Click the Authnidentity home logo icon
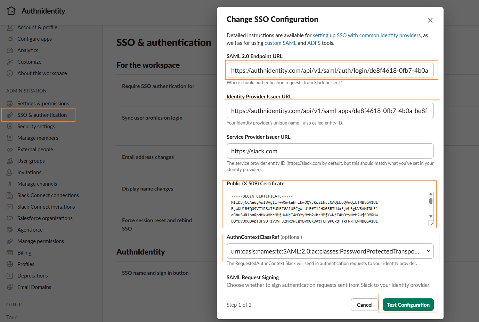The width and height of the screenshot is (479, 322). (11, 11)
